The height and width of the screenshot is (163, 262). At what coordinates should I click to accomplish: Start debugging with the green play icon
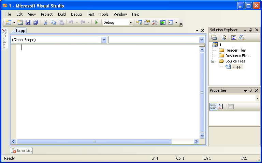point(97,22)
